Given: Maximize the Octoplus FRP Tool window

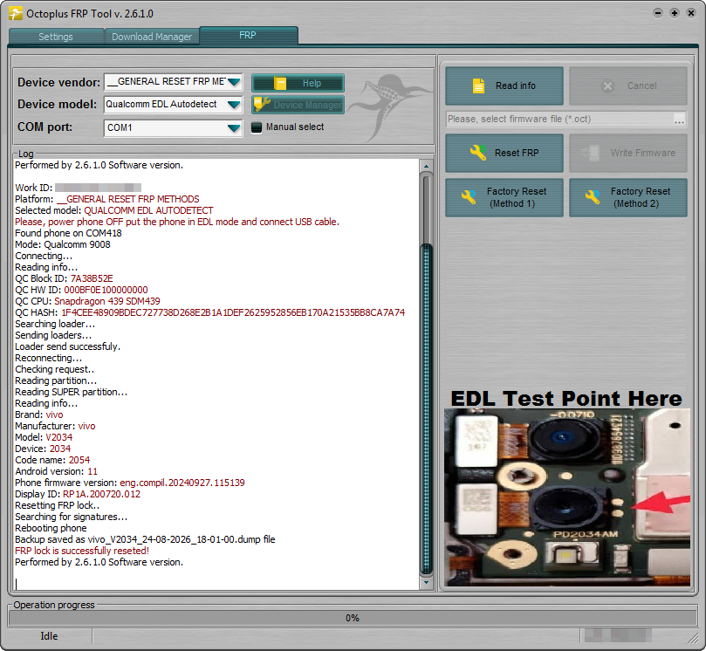Looking at the screenshot, I should tap(675, 13).
